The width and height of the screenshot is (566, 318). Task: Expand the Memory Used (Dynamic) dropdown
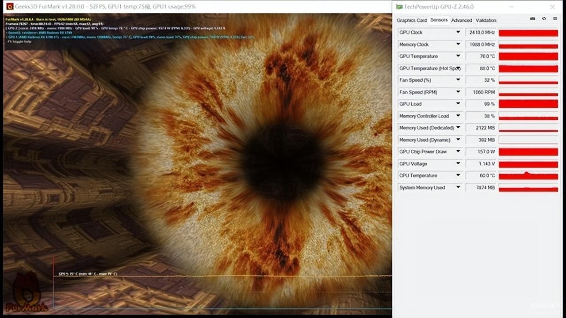[x=458, y=140]
